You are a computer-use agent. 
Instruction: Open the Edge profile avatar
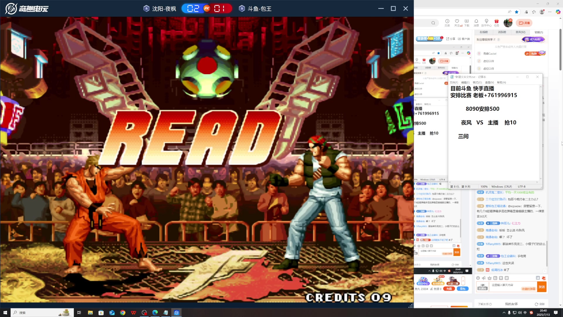(542, 12)
